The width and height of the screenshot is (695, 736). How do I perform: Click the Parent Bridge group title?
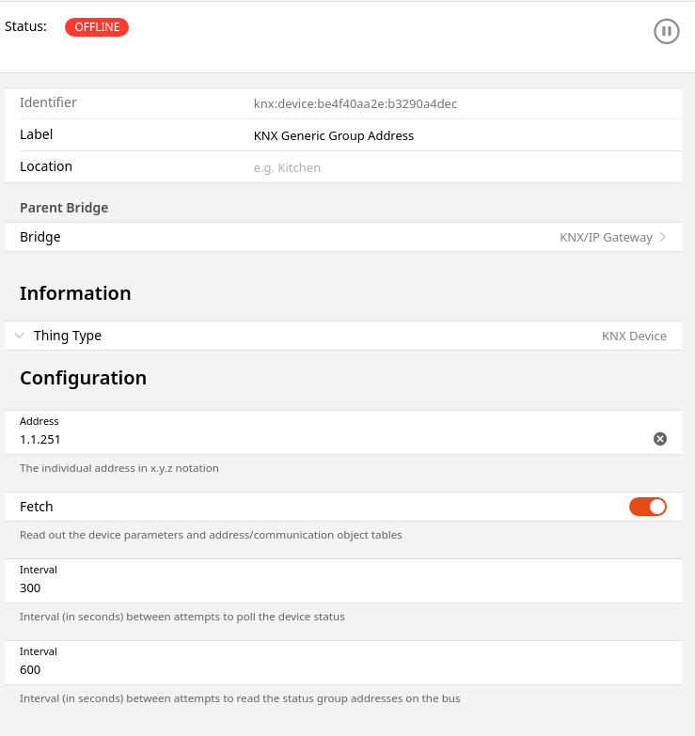(x=64, y=208)
